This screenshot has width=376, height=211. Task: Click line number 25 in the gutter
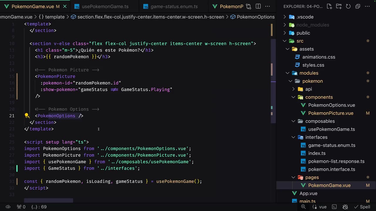point(12,142)
